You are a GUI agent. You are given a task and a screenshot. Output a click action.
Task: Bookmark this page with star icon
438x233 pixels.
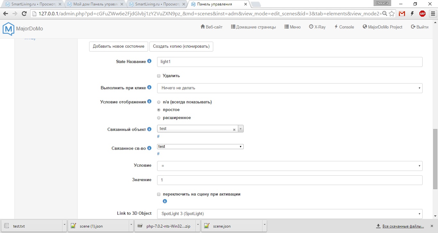[392, 14]
